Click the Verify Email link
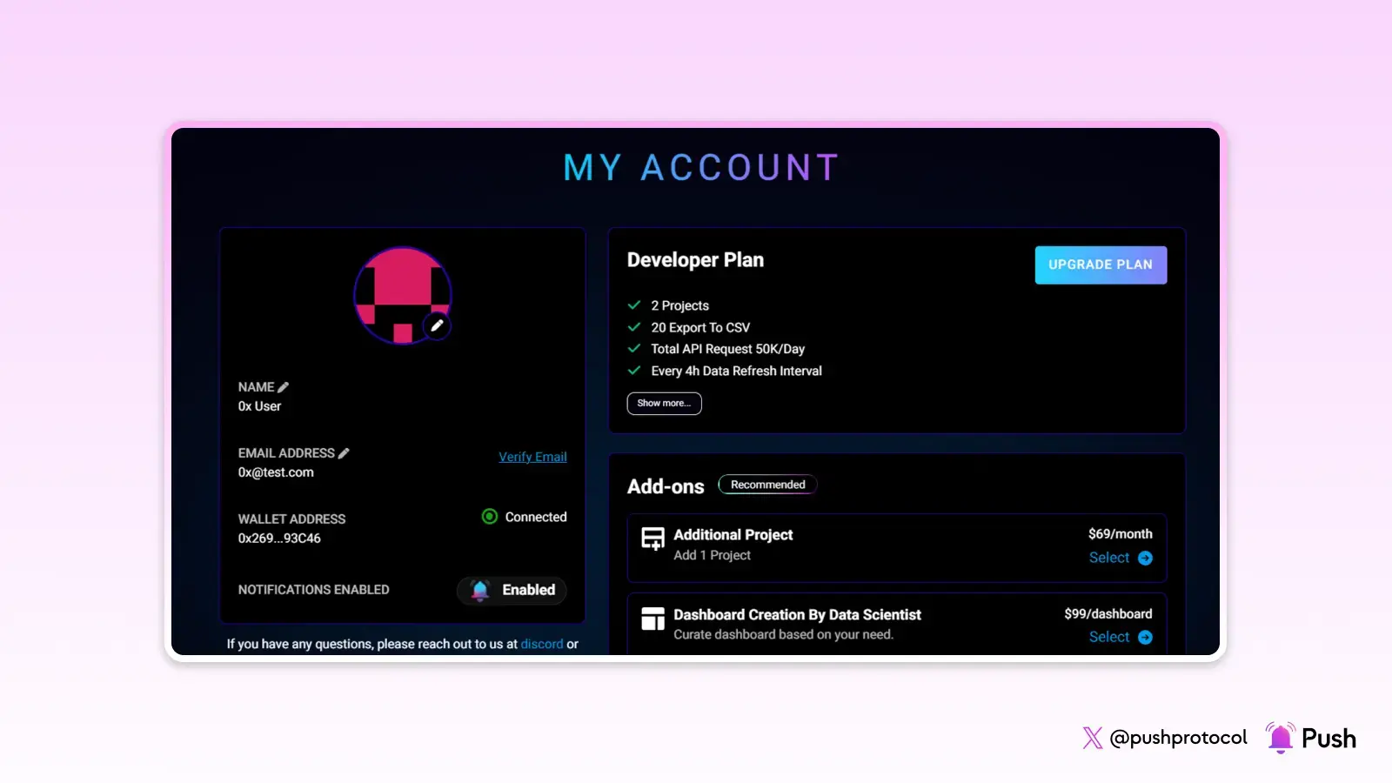 point(532,456)
